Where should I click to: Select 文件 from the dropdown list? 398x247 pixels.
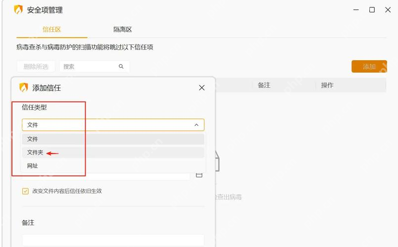113,139
